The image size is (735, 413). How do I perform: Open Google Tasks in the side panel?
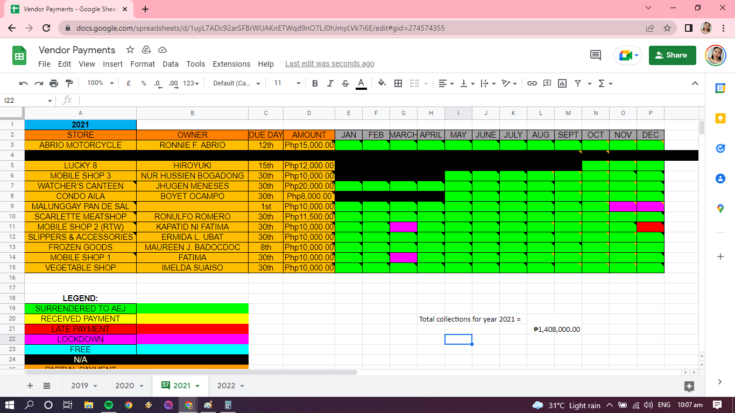pyautogui.click(x=720, y=148)
